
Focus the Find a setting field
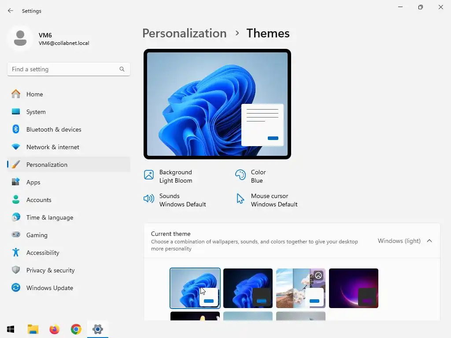click(x=68, y=69)
